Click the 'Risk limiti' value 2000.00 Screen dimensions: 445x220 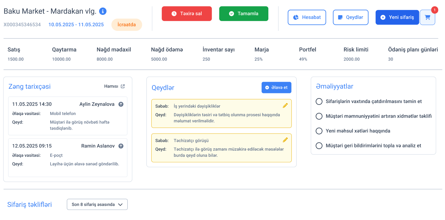352,59
